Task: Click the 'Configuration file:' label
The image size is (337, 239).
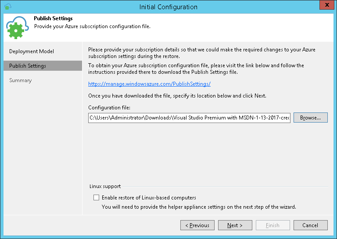Action: tap(109, 108)
